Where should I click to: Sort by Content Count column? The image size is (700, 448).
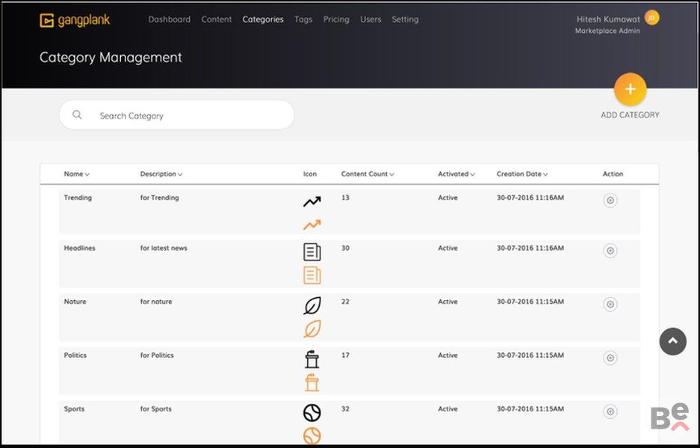[x=367, y=174]
